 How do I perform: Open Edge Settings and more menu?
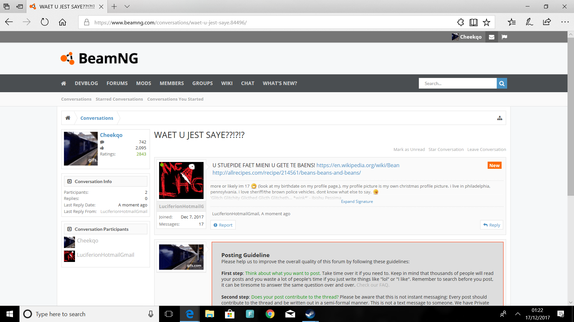click(x=565, y=22)
